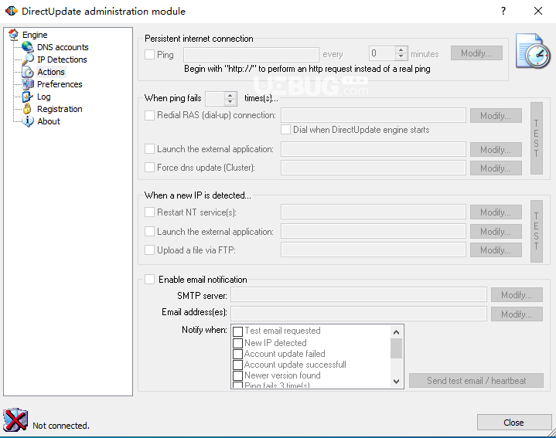
Task: Click the Upload a file via FTP field
Action: 374,250
